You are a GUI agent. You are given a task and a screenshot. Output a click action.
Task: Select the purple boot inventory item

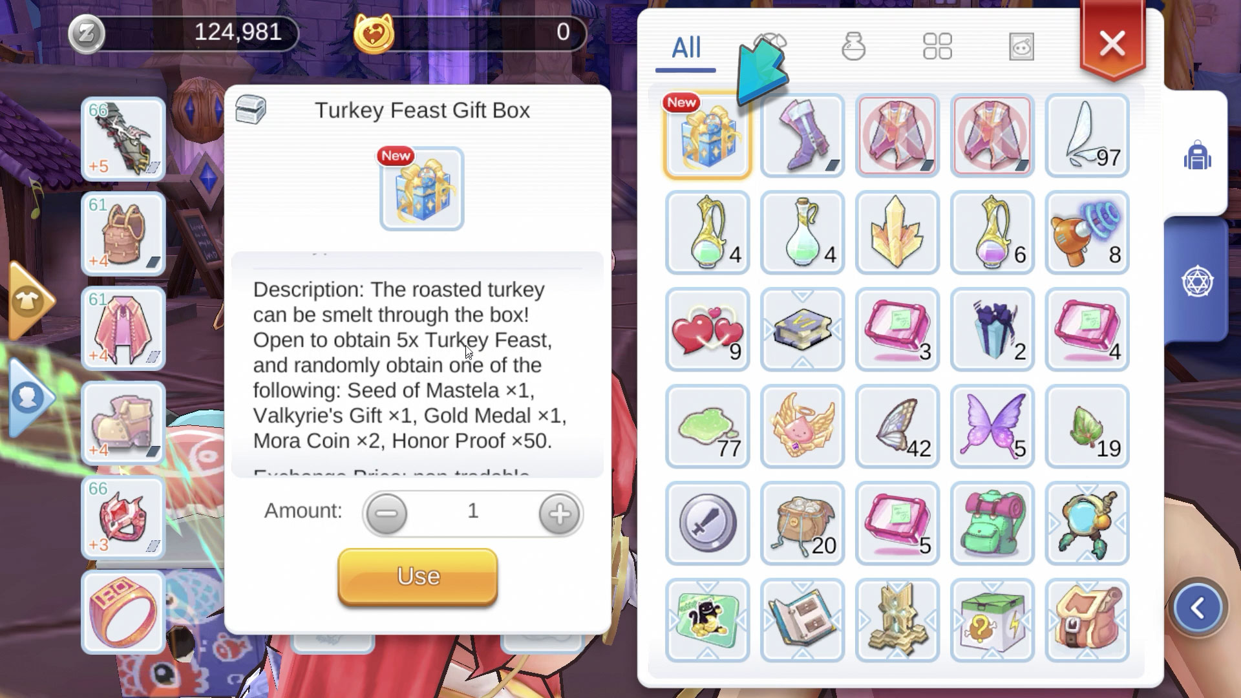[802, 136]
